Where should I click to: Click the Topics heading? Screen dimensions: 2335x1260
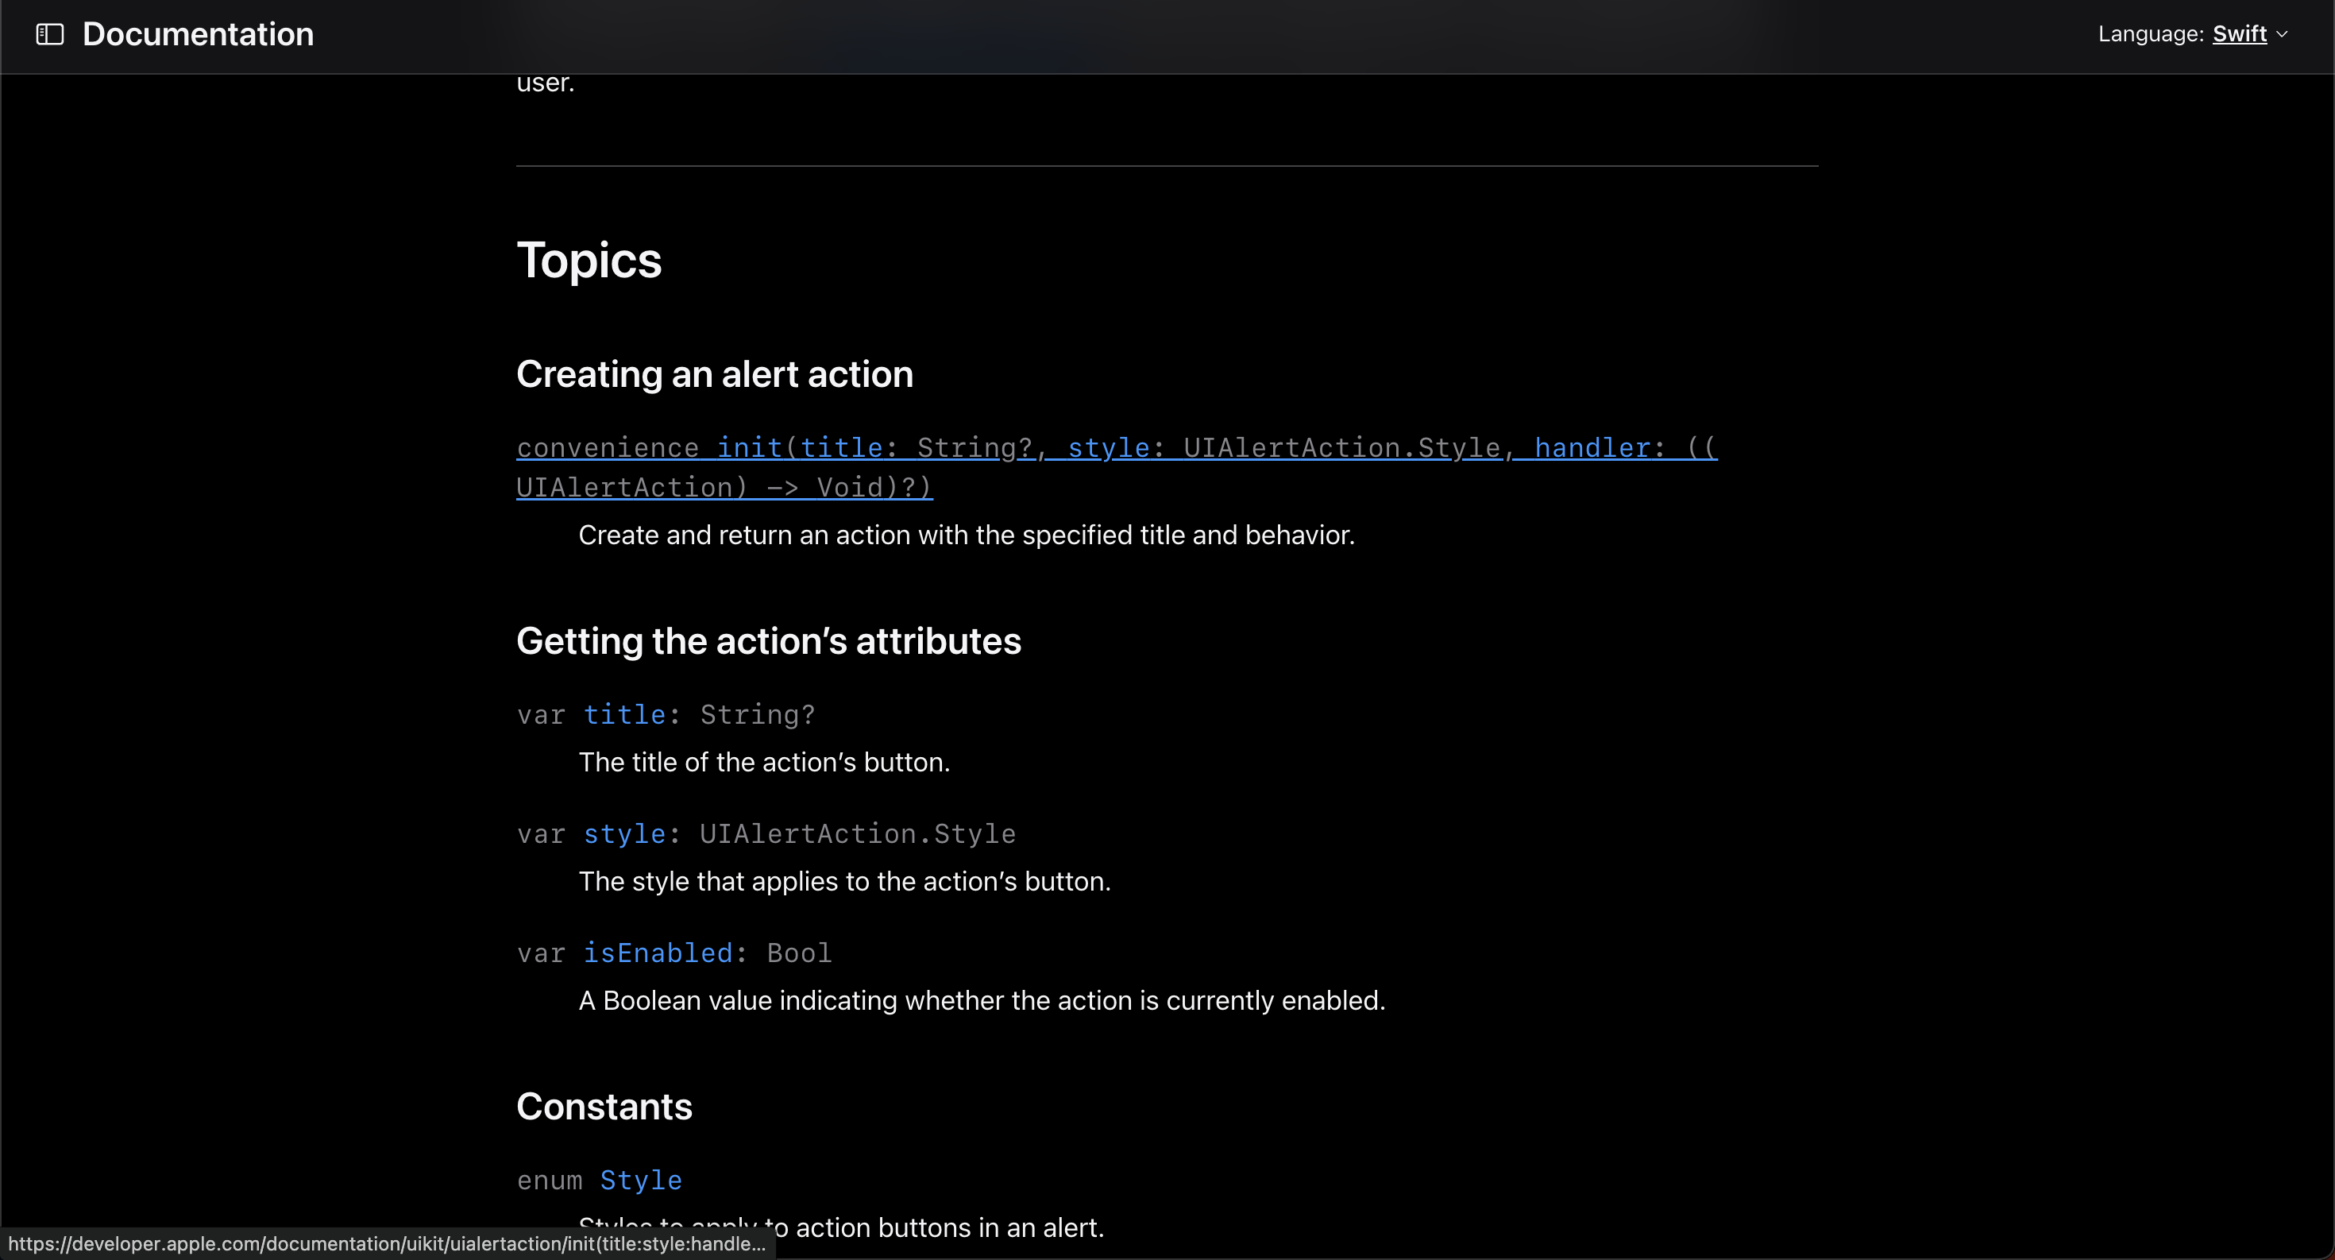(x=589, y=261)
